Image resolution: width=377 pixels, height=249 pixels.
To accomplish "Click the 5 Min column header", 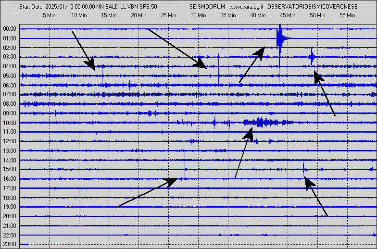I will click(x=49, y=15).
